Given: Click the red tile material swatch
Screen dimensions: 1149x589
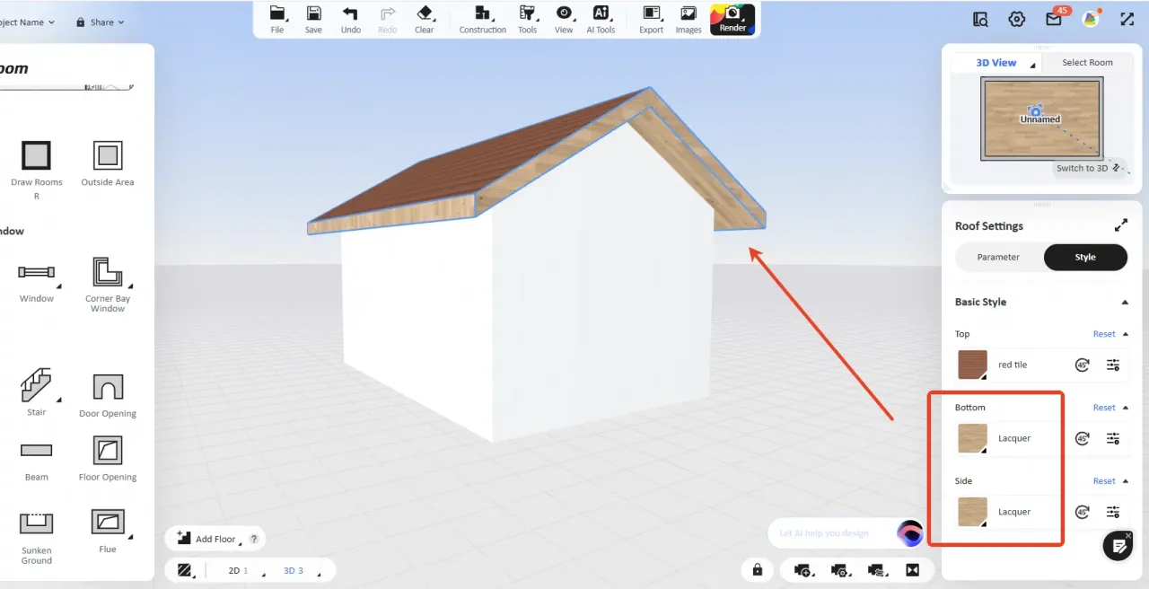Looking at the screenshot, I should 973,365.
